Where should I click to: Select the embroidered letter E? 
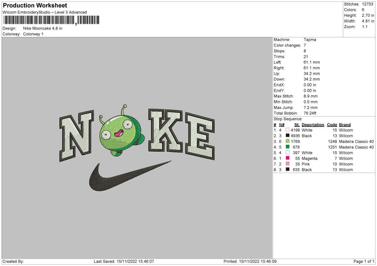(x=200, y=136)
